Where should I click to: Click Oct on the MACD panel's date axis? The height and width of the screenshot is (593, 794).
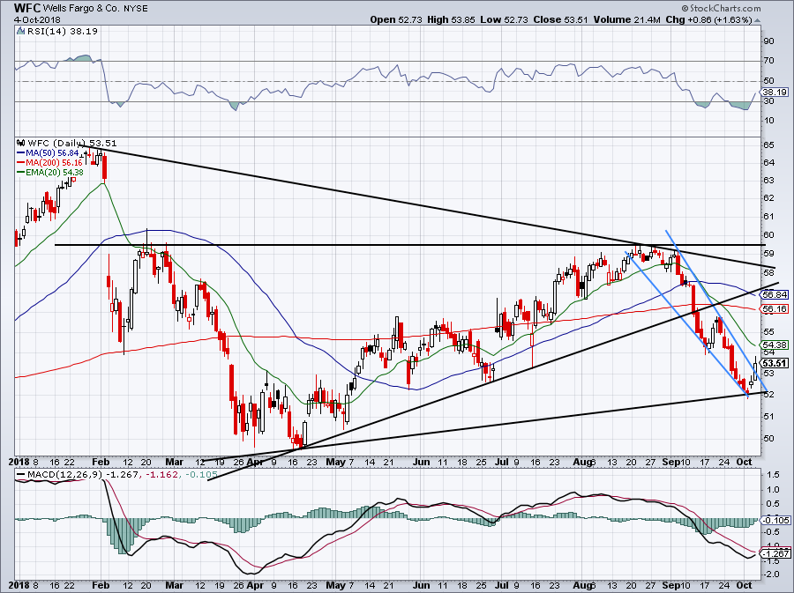click(744, 585)
